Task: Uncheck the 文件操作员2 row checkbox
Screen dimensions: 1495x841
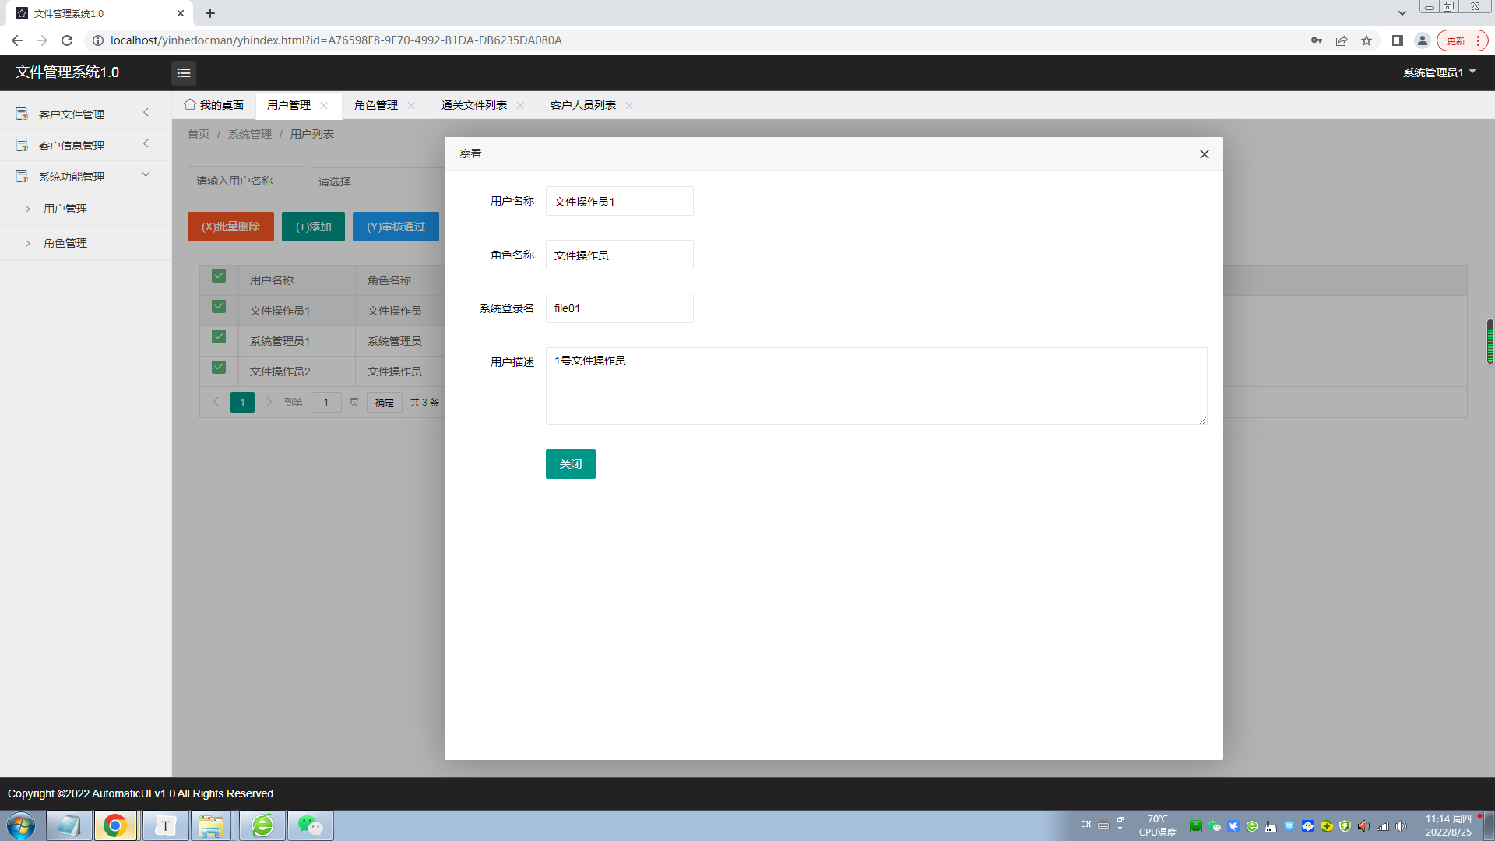Action: click(x=219, y=368)
